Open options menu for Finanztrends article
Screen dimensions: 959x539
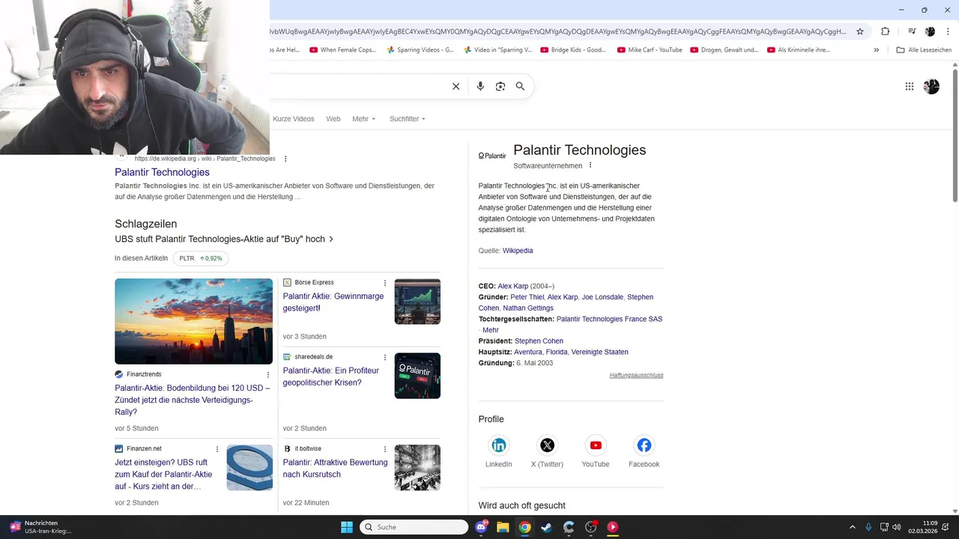point(267,374)
